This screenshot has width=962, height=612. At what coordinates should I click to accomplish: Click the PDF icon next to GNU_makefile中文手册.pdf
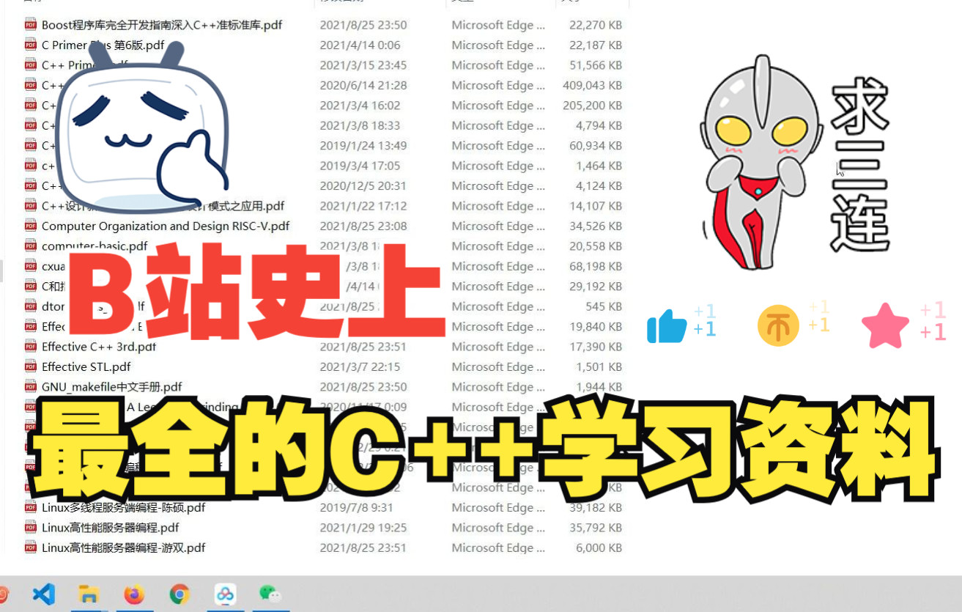point(30,386)
